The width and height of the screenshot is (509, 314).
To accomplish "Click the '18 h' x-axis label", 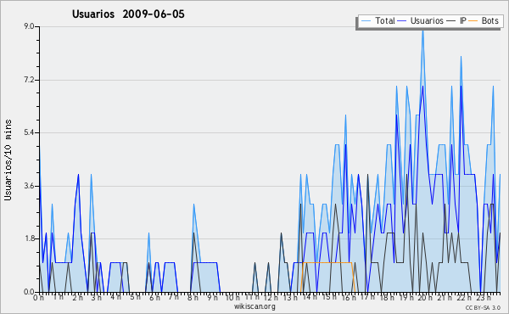I will click(387, 297).
